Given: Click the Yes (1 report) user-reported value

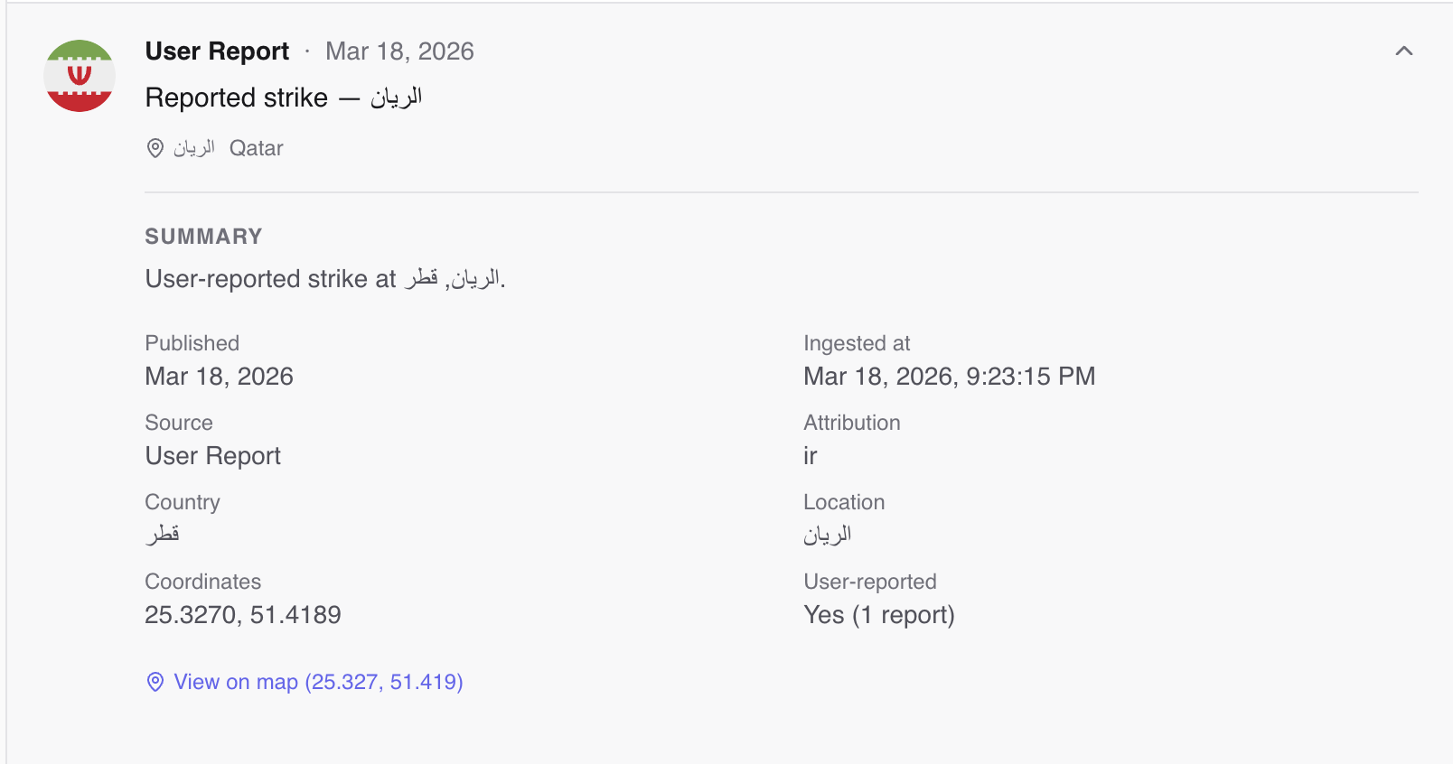Looking at the screenshot, I should click(x=879, y=615).
